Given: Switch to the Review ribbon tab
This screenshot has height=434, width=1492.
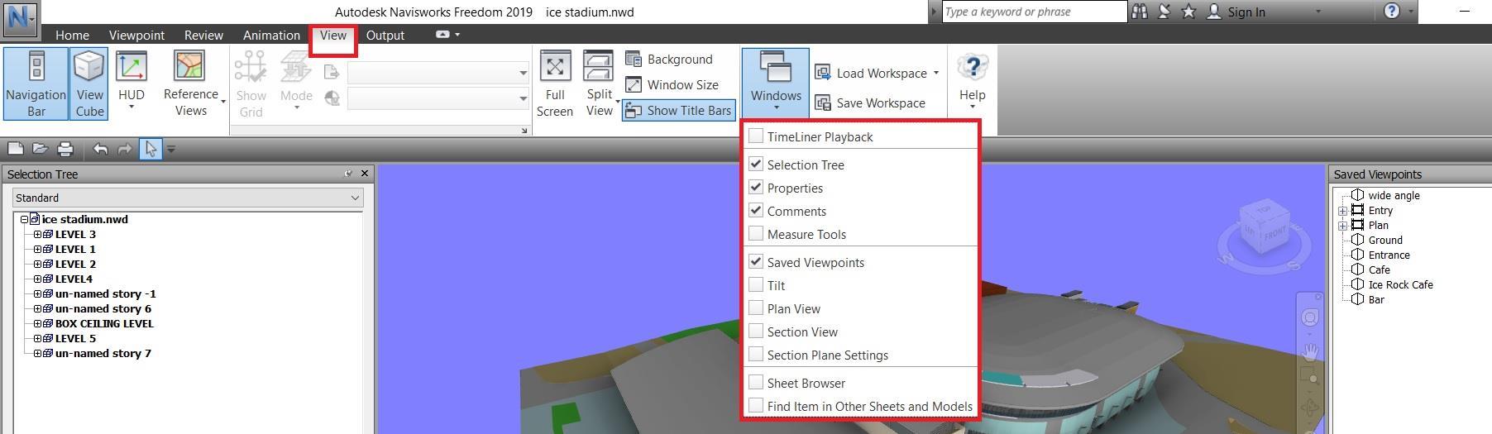Looking at the screenshot, I should point(203,36).
